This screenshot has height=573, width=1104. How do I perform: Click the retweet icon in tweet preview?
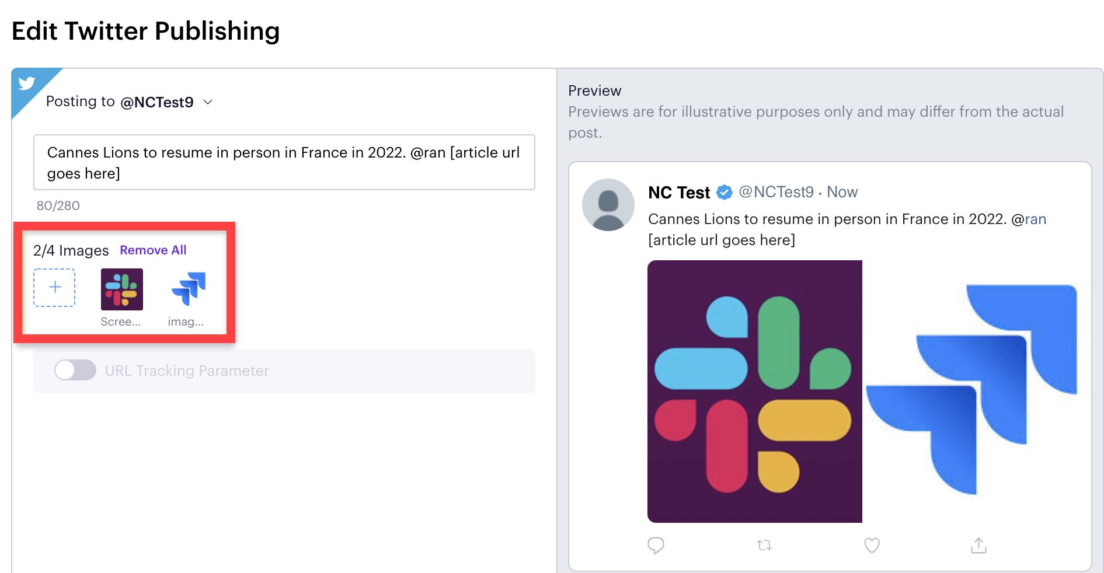[x=764, y=545]
